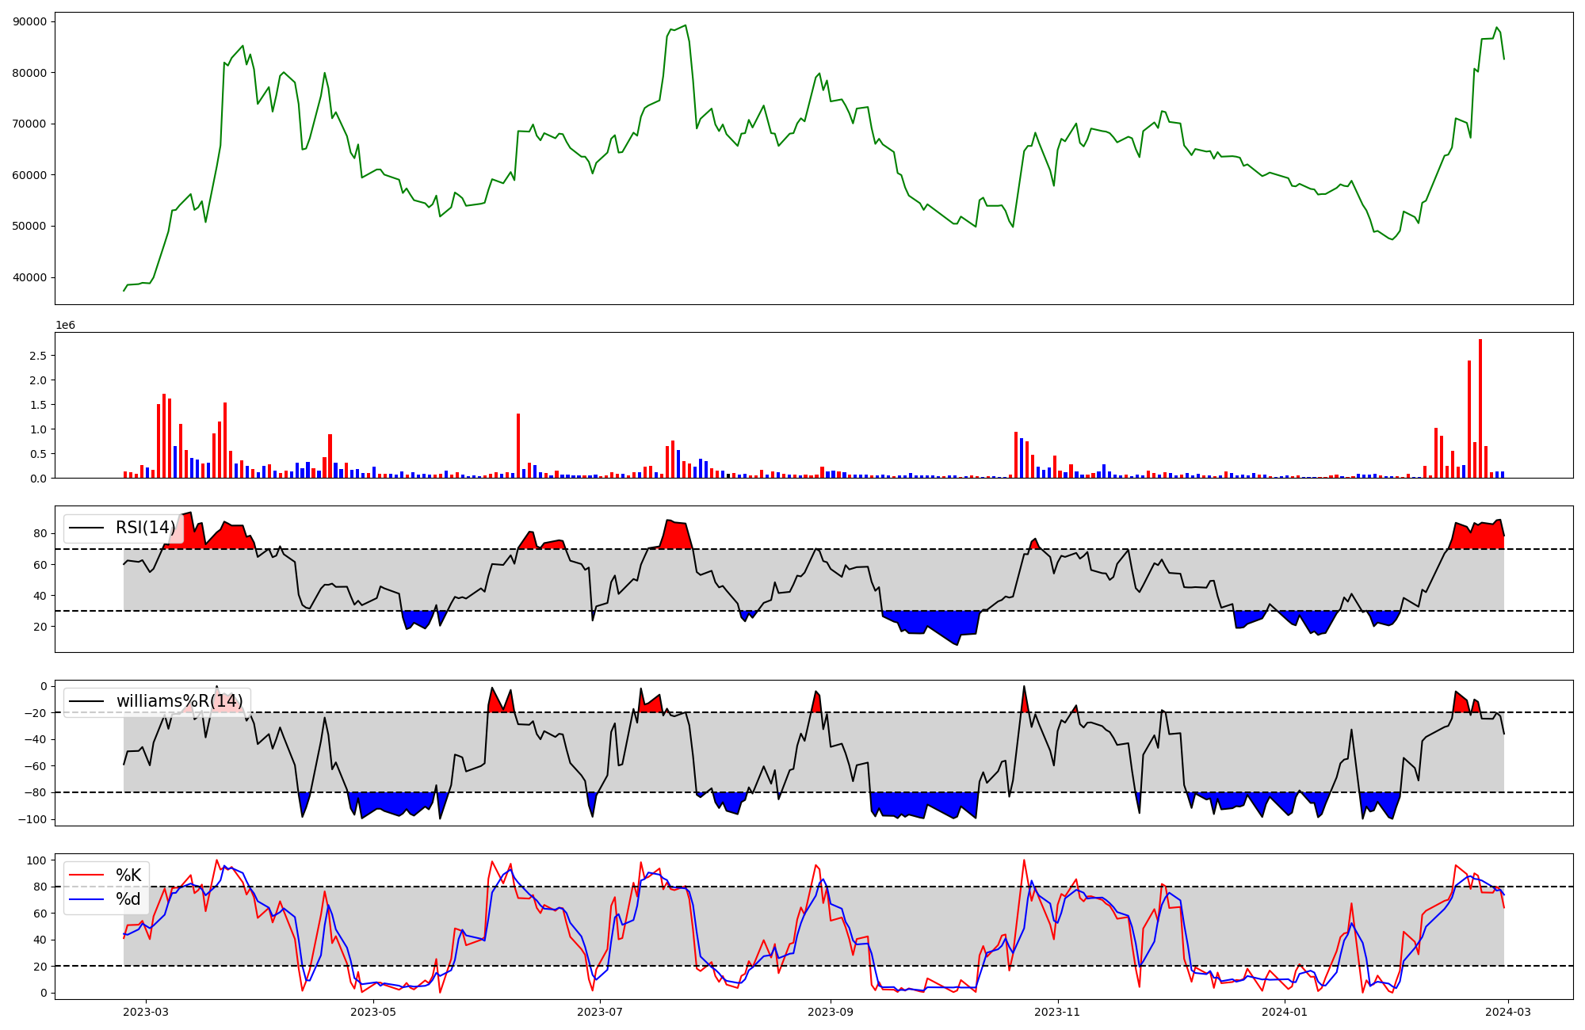This screenshot has height=1030, width=1585.
Task: Click the 1e6 volume scale label
Action: coord(65,325)
